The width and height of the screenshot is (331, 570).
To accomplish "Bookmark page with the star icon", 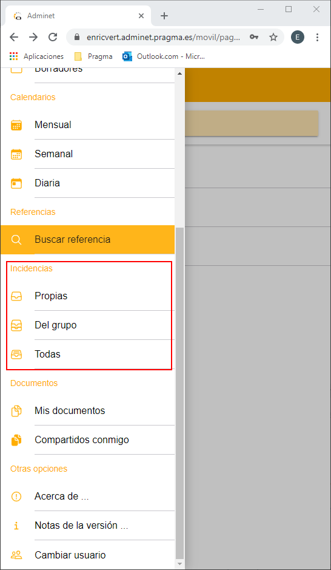I will point(273,37).
